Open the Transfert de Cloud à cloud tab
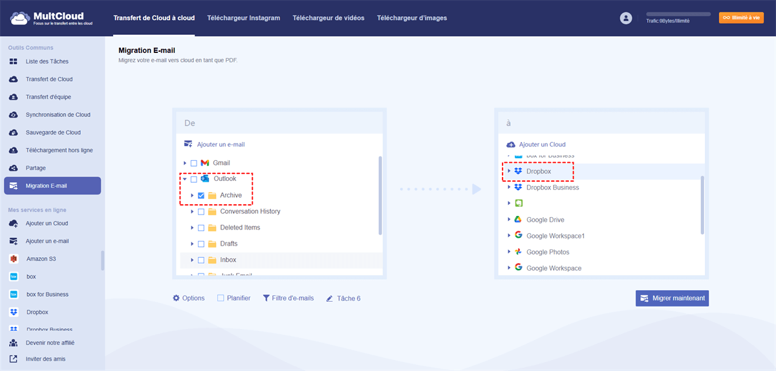Image resolution: width=776 pixels, height=371 pixels. [154, 18]
